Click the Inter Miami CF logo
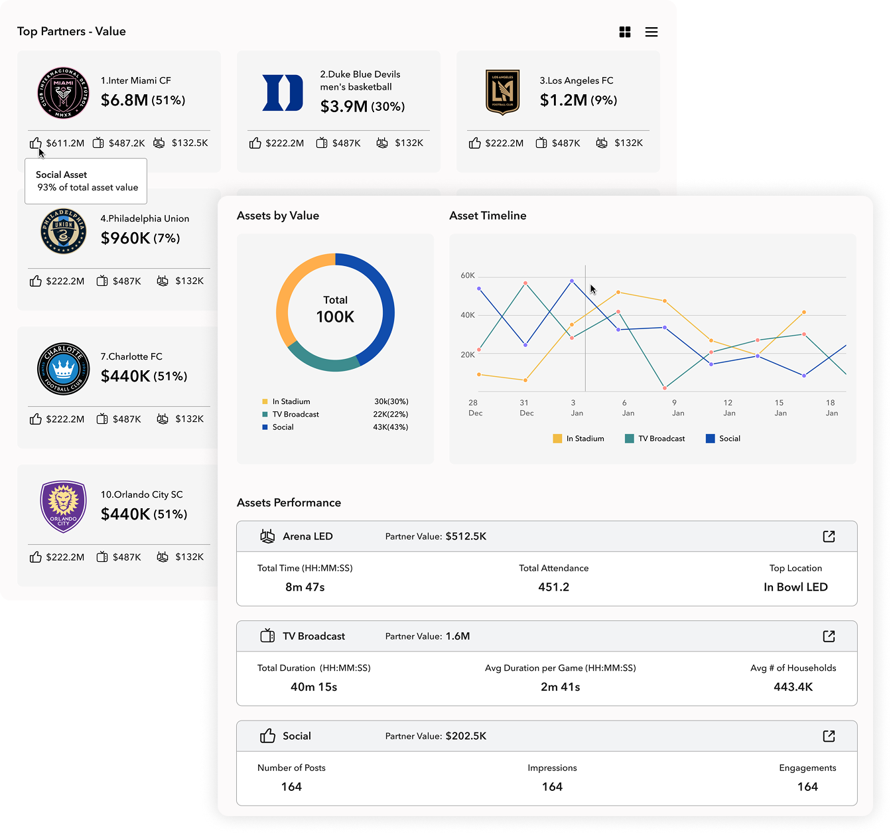Screen dimensions: 893x836 [63, 93]
